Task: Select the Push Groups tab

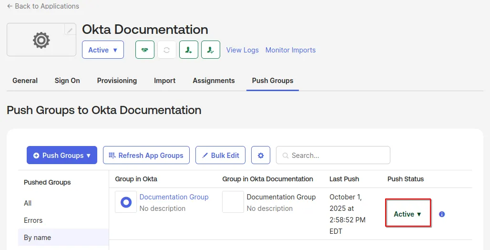Action: point(273,81)
